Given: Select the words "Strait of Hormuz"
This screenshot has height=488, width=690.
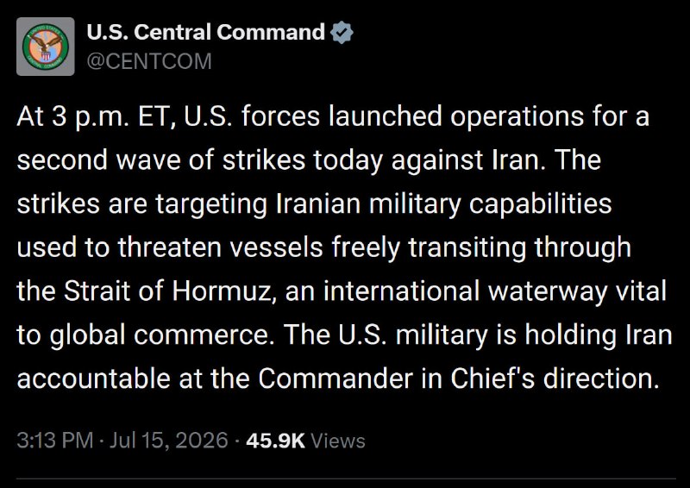Looking at the screenshot, I should (x=170, y=291).
